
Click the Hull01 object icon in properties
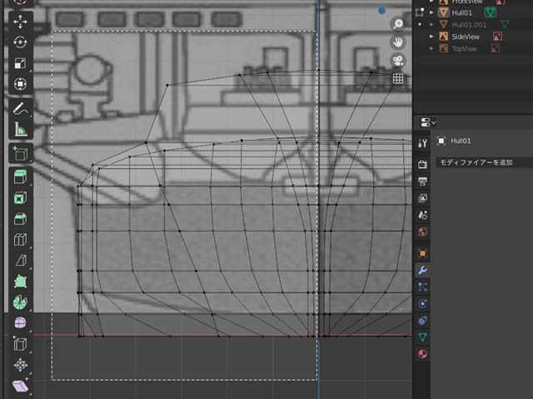pyautogui.click(x=441, y=140)
